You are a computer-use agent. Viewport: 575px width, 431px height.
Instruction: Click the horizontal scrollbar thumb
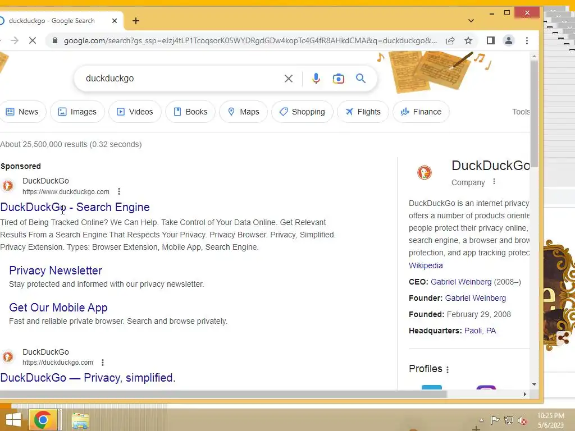tap(223, 395)
